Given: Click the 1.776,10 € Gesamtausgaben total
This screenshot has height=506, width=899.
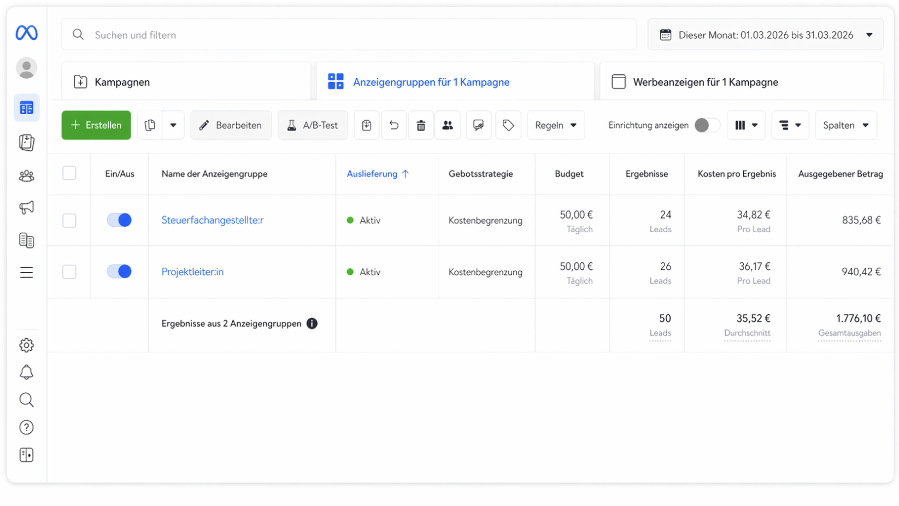Looking at the screenshot, I should 858,319.
